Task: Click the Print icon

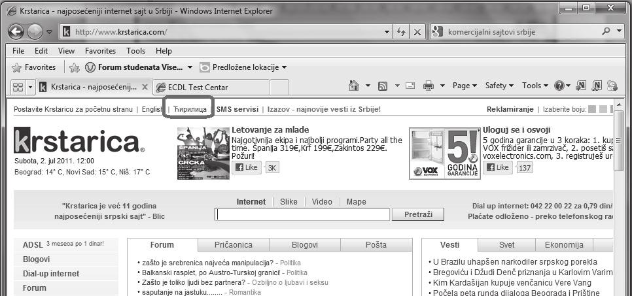Action: (x=429, y=86)
